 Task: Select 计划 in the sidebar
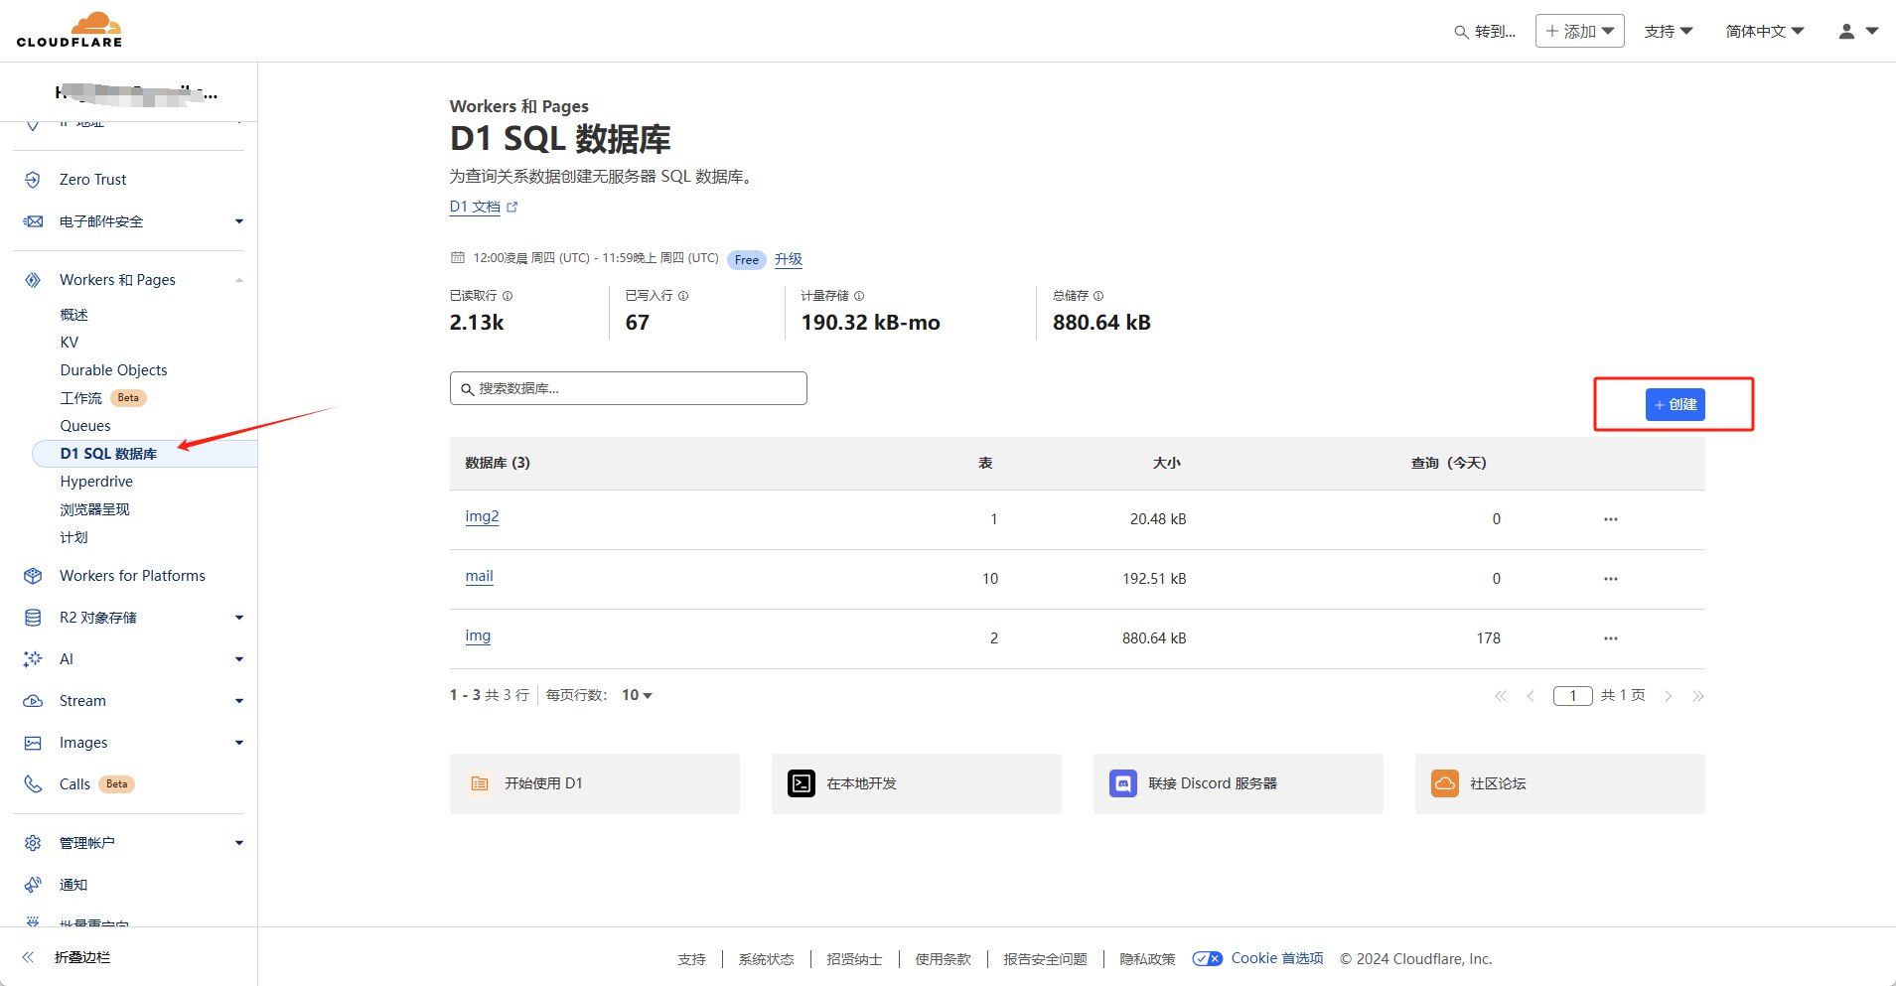pos(74,537)
